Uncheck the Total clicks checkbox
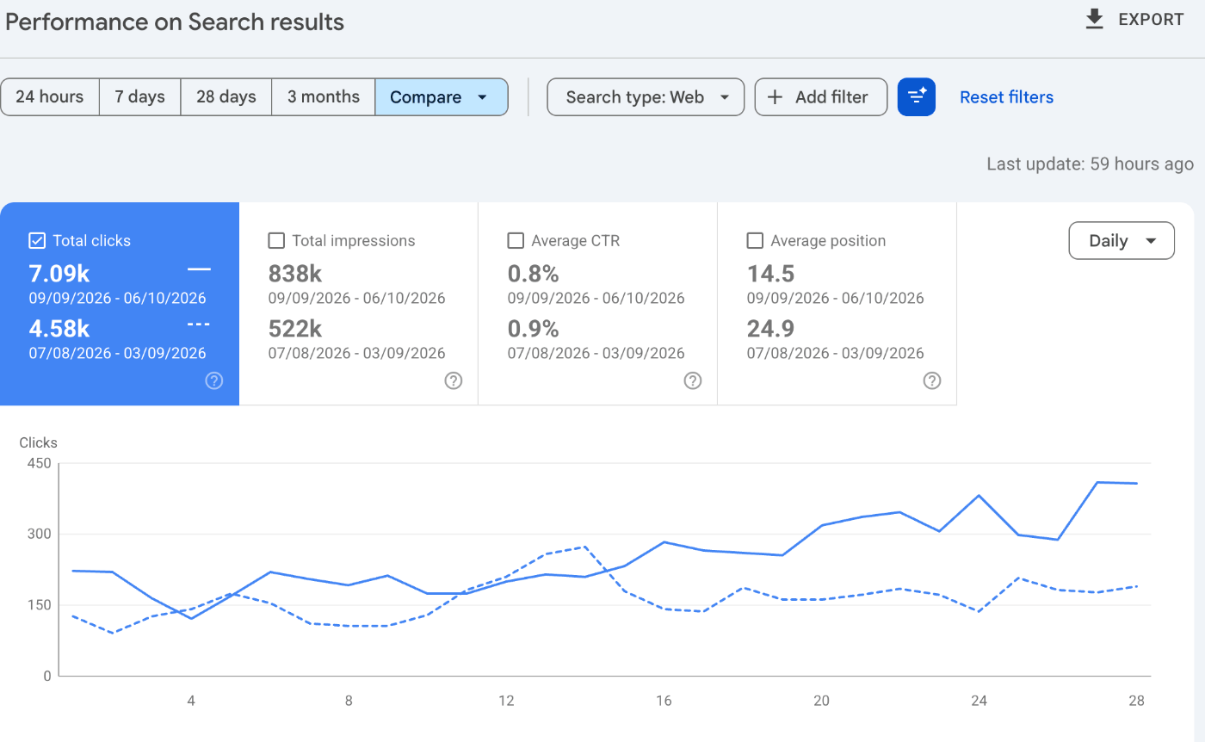The image size is (1205, 742). tap(37, 240)
